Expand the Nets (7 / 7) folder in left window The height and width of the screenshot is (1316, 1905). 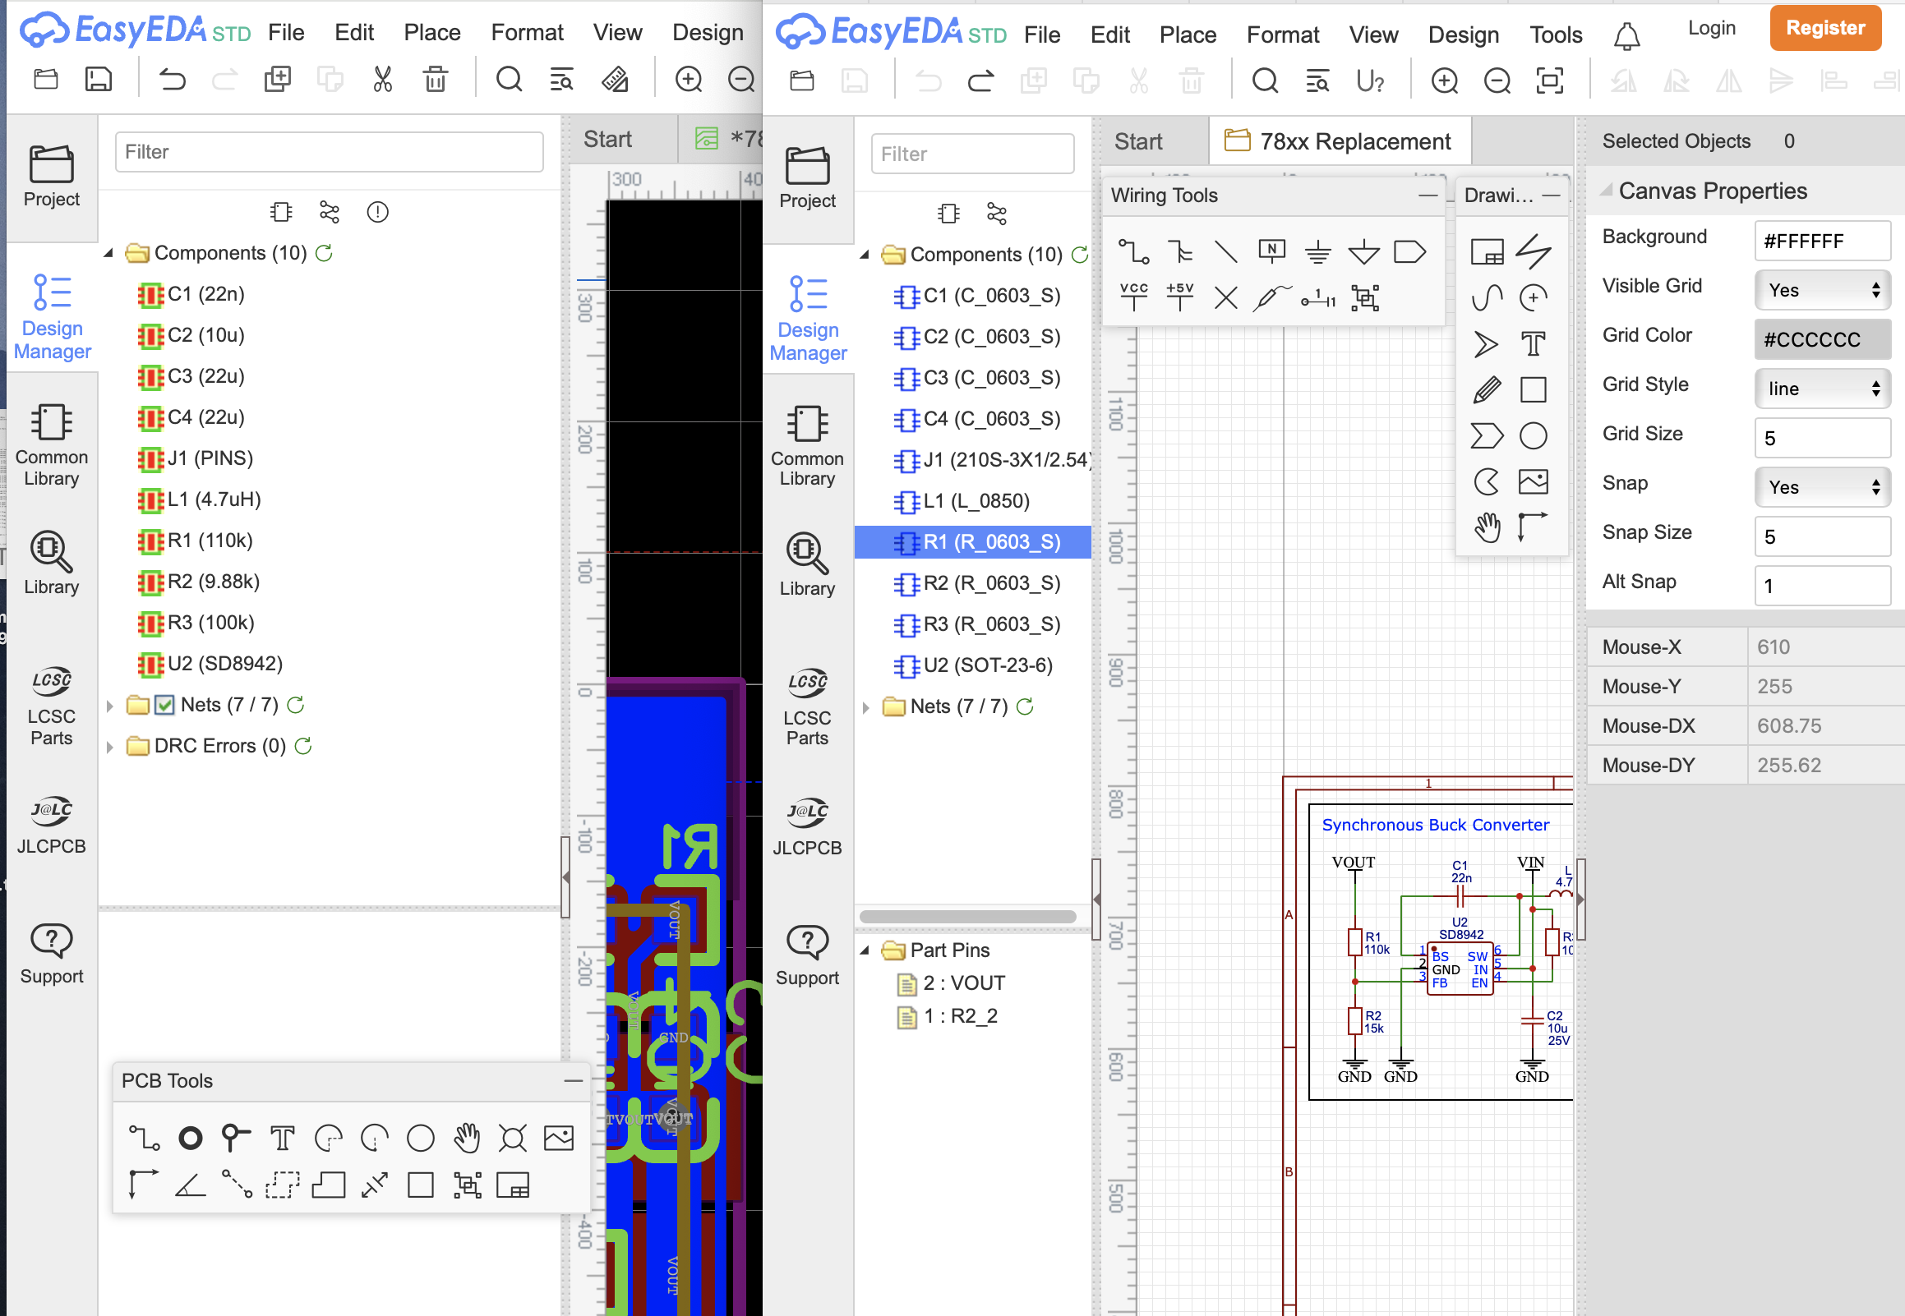coord(108,706)
